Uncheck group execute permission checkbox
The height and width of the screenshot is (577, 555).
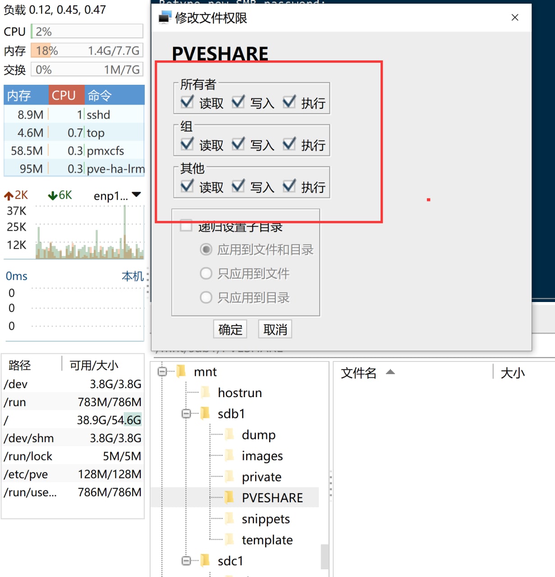pyautogui.click(x=289, y=144)
